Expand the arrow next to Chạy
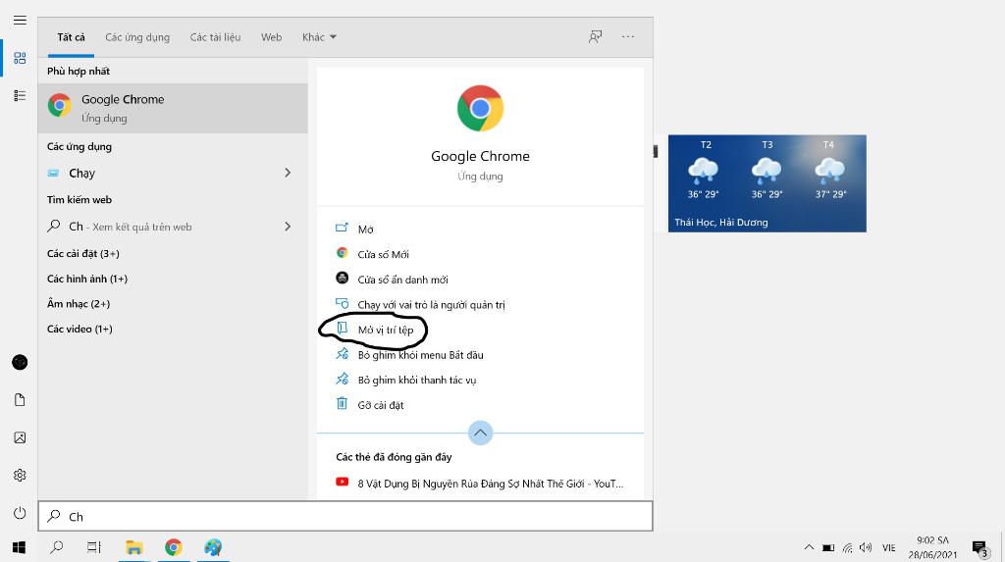The height and width of the screenshot is (562, 1005). coord(288,173)
